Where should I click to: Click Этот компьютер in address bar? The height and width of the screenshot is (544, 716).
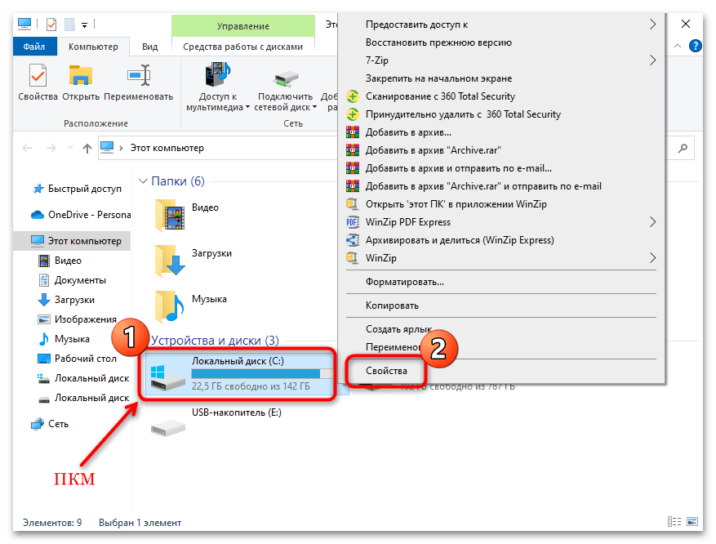pos(167,148)
